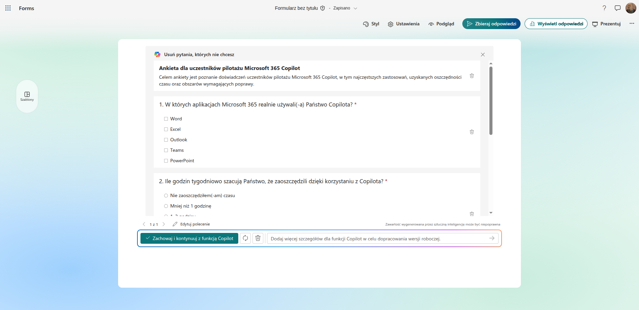Check the Word option
639x310 pixels.
[166, 119]
